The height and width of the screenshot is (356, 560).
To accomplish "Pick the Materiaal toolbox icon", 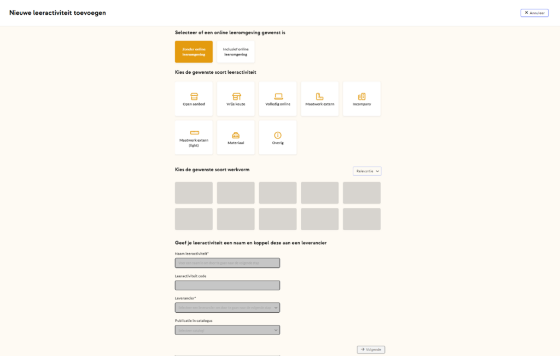I will point(236,135).
